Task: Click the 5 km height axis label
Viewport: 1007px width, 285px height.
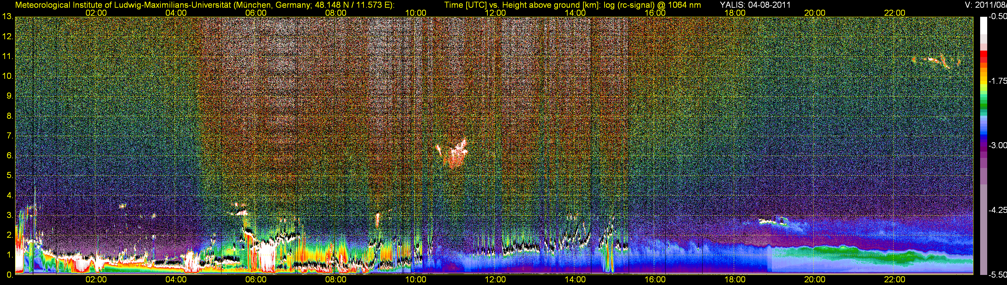Action: 9,176
